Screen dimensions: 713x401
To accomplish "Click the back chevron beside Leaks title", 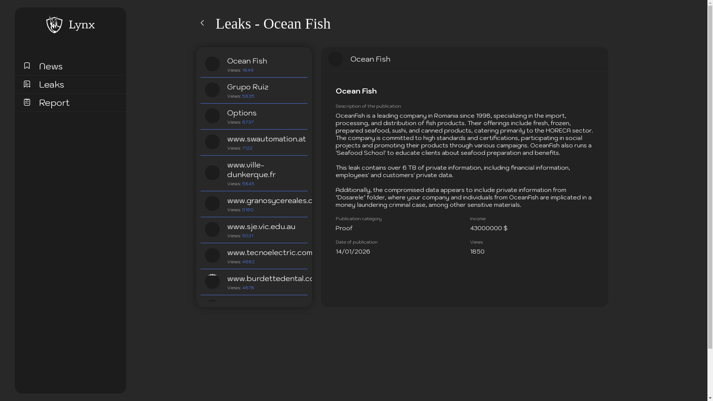I will [x=202, y=23].
